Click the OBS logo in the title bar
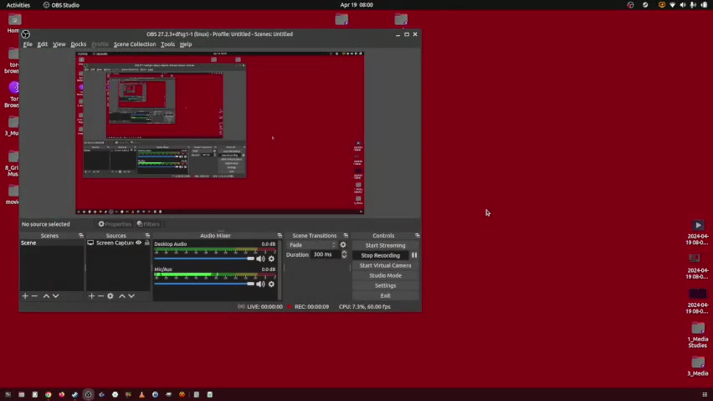Screen dimensions: 713x401 point(26,34)
